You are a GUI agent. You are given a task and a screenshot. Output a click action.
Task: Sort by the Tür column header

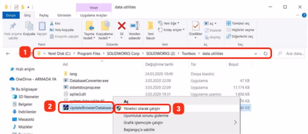pos(193,64)
